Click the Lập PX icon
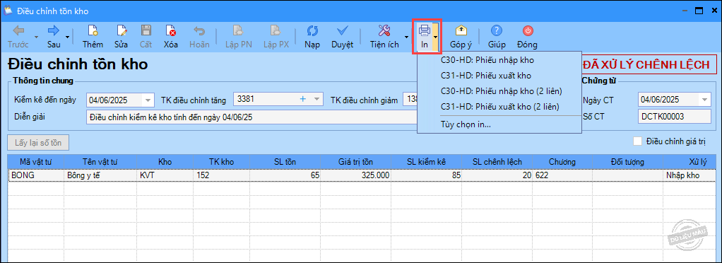This screenshot has width=722, height=263. [276, 31]
